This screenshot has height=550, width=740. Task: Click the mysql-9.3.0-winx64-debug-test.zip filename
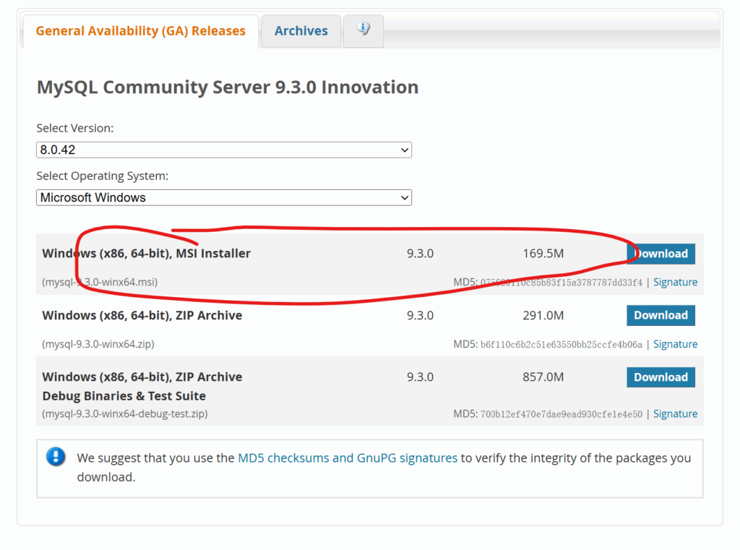[125, 414]
